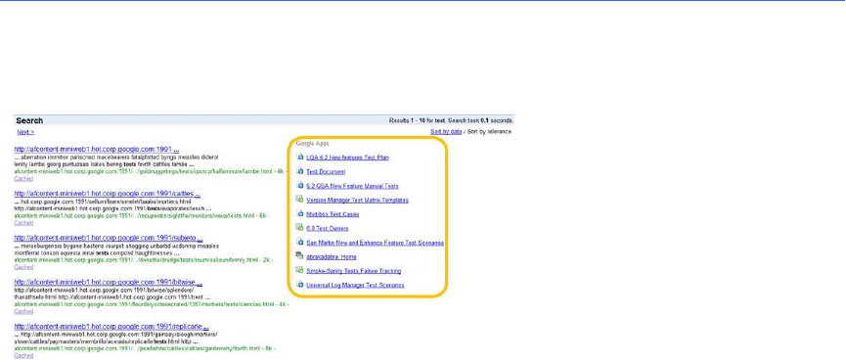
Task: Open the search result ending in cattles
Action: [x=108, y=193]
